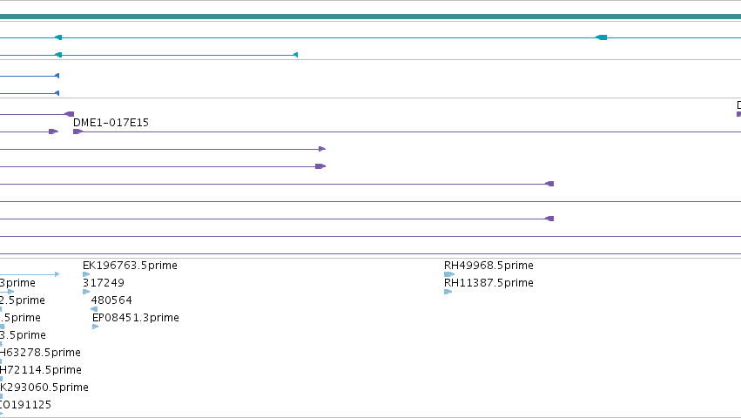741x418 pixels.
Task: Click the large cyan exon block on first transcript
Action: pyautogui.click(x=601, y=37)
